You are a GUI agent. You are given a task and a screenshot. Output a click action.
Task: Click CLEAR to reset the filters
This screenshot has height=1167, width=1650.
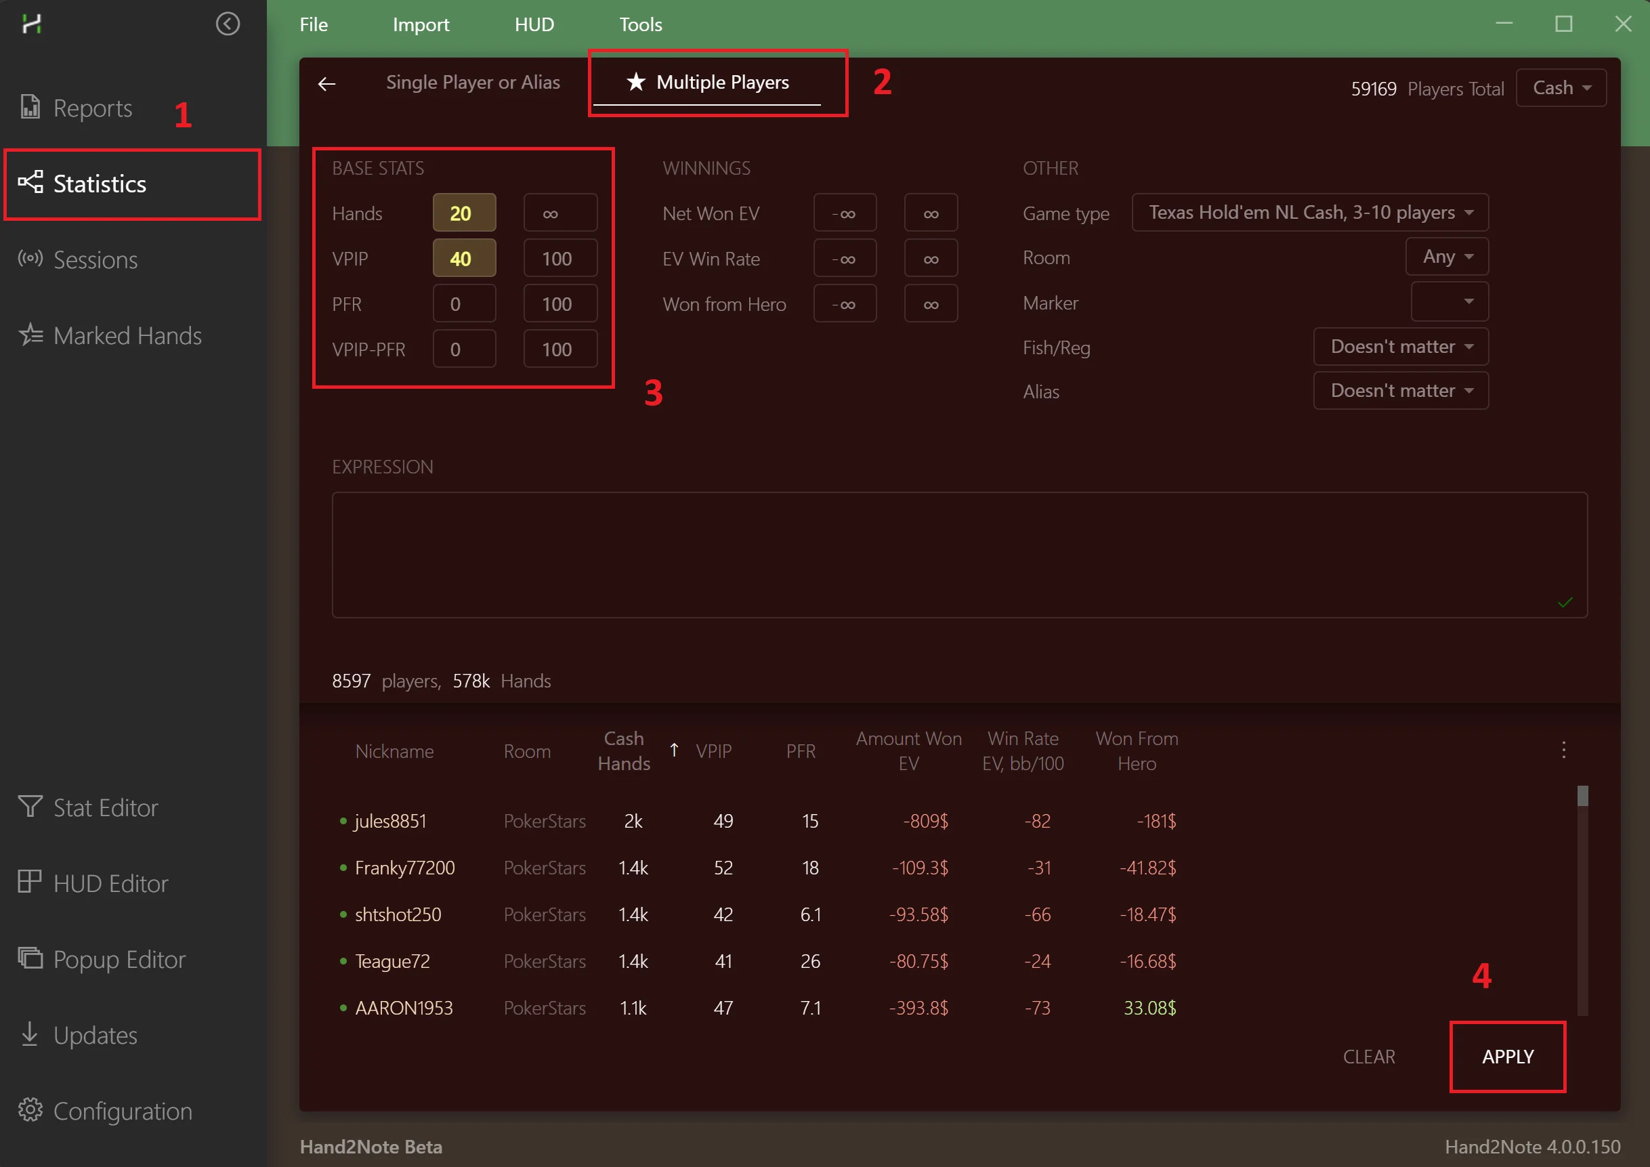point(1368,1057)
